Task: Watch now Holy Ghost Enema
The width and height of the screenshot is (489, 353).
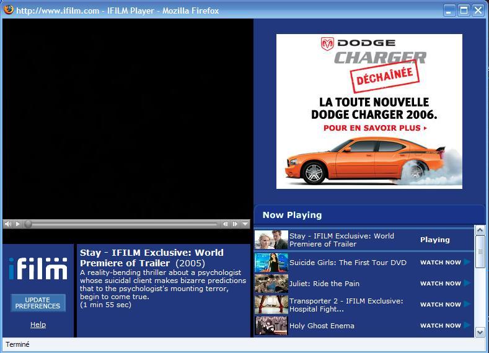Action: click(445, 325)
